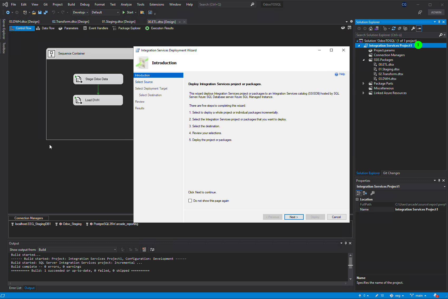The width and height of the screenshot is (448, 299).
Task: Click the Clear All icon in Output panel
Action: click(144, 249)
